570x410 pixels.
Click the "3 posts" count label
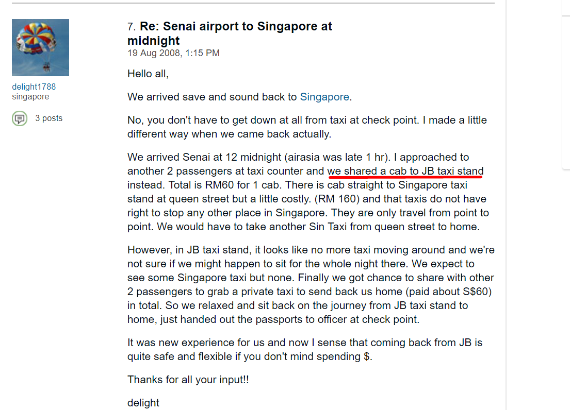pyautogui.click(x=48, y=118)
